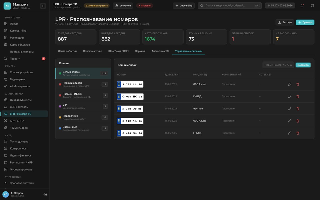Select the VIP list
Screen dimensions: 320x200
click(83, 106)
